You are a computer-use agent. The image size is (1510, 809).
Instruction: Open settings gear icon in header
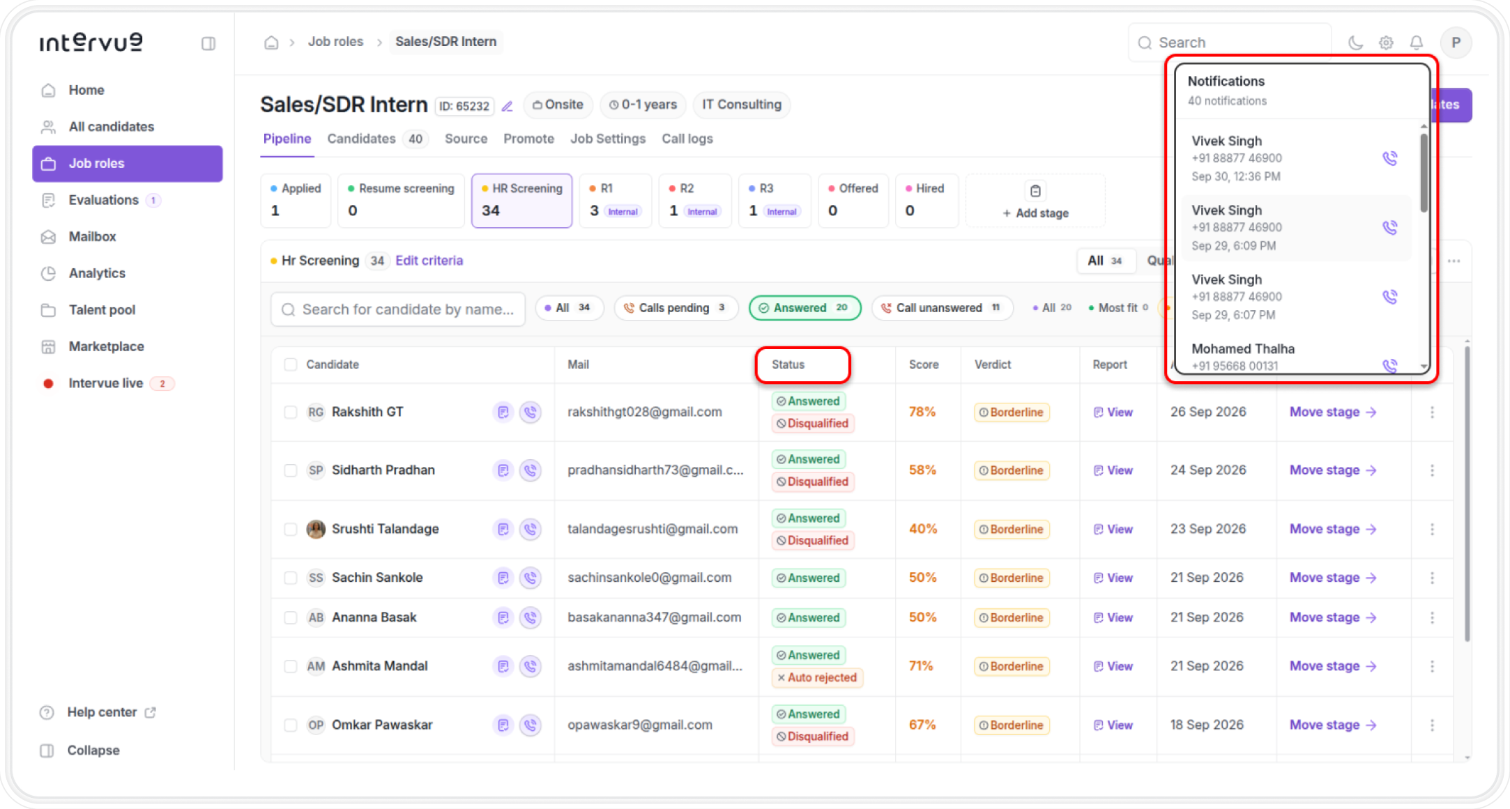point(1386,43)
